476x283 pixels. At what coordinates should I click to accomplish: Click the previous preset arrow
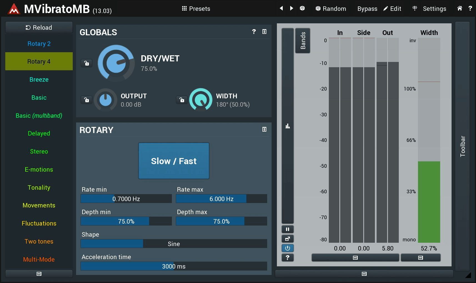[x=281, y=8]
